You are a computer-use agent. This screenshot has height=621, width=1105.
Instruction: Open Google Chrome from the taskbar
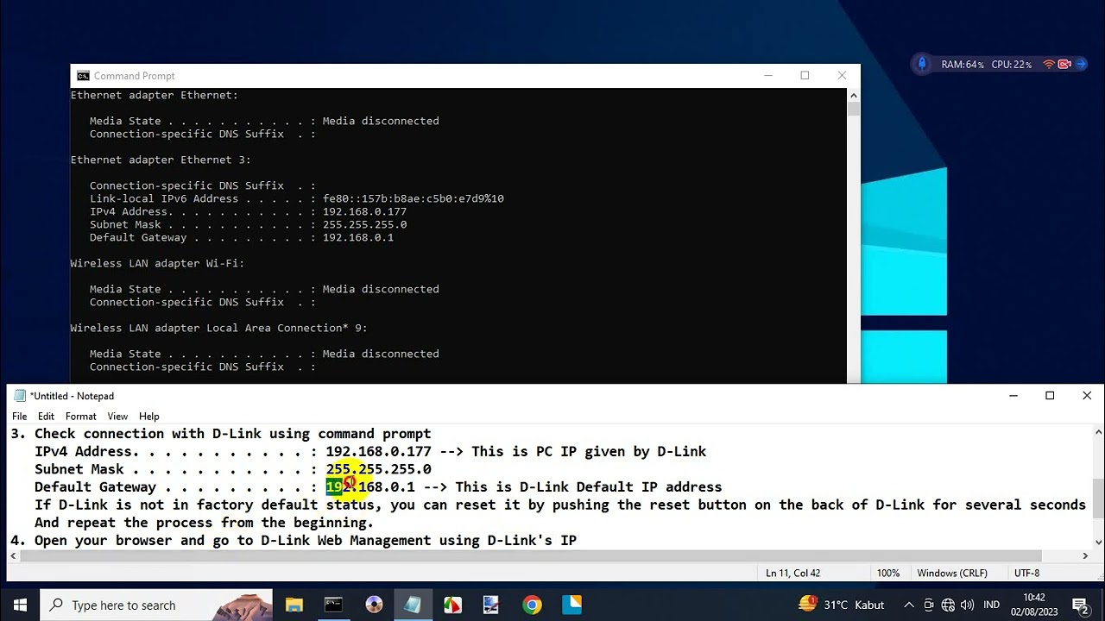[532, 605]
